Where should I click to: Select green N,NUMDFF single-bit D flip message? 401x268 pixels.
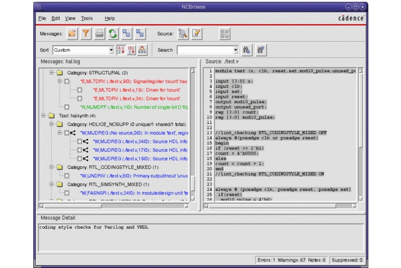click(x=134, y=107)
